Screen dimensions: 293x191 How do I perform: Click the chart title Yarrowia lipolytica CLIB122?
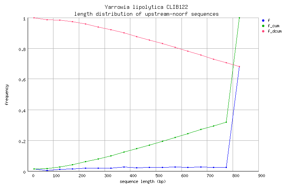click(146, 7)
